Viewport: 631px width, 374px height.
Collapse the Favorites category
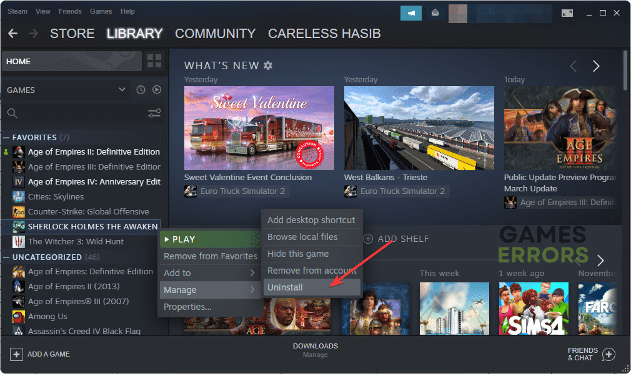coord(6,137)
